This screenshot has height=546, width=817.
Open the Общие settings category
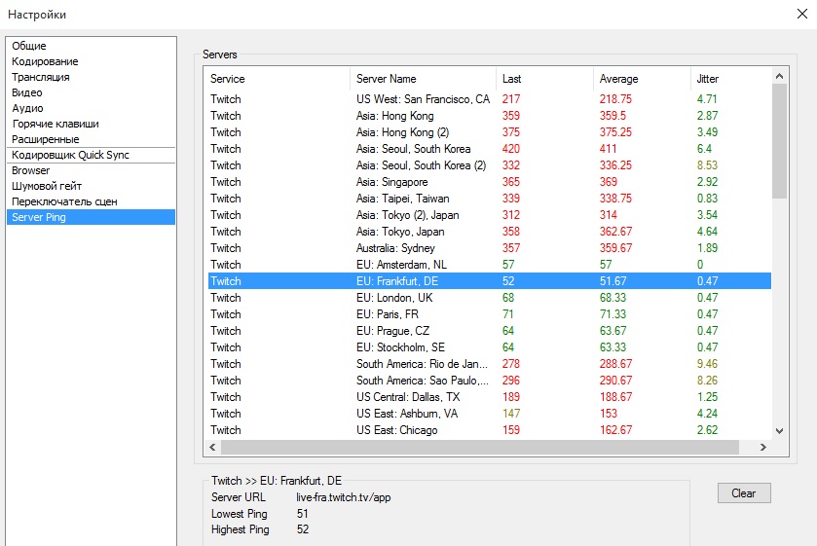pos(29,46)
